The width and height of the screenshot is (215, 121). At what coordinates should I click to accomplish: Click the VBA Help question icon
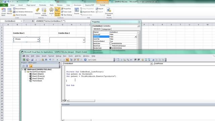[x=85, y=60]
